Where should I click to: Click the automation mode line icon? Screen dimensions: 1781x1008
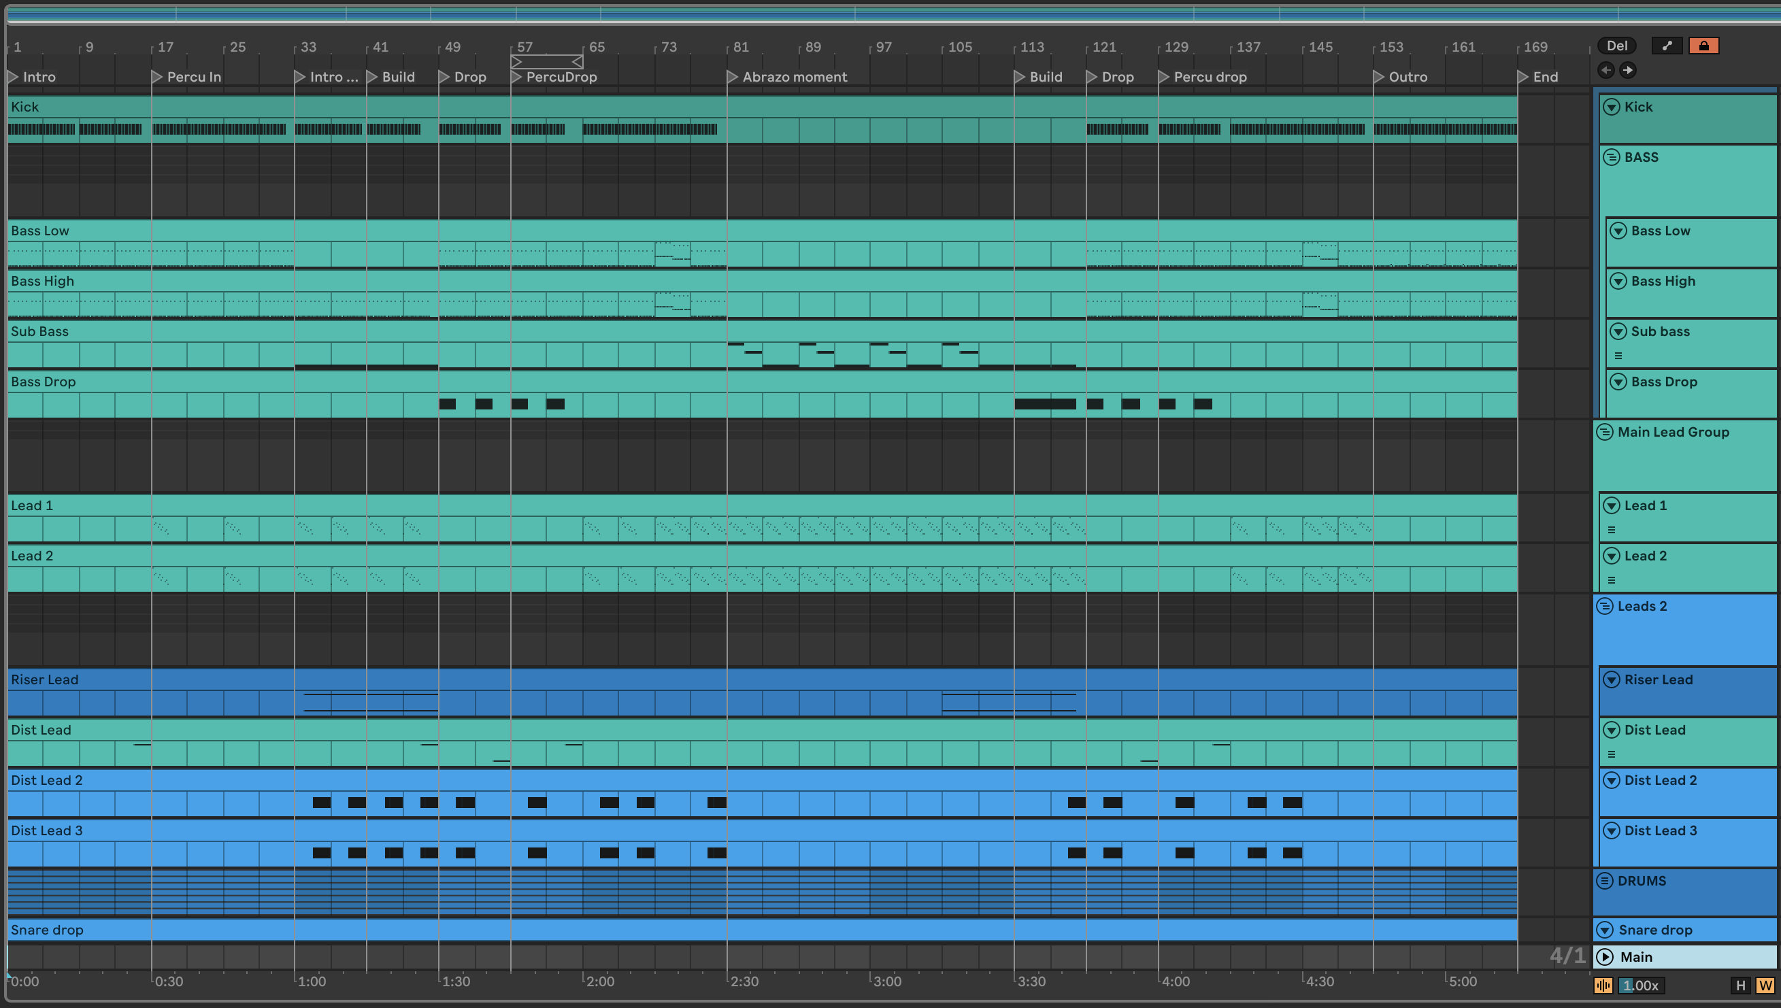tap(1667, 46)
